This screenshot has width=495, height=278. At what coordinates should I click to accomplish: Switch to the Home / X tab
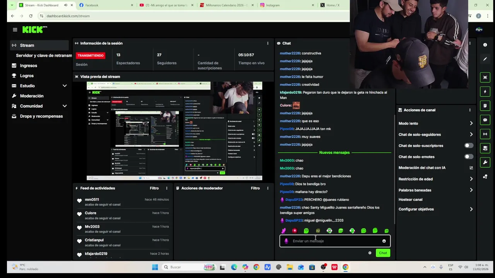click(x=333, y=5)
